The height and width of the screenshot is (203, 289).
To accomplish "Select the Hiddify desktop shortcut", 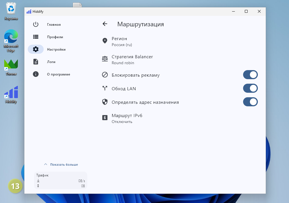I will (11, 95).
